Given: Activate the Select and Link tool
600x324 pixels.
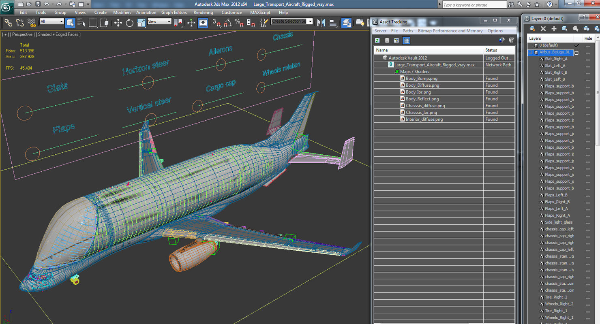Looking at the screenshot, I should click(x=8, y=23).
